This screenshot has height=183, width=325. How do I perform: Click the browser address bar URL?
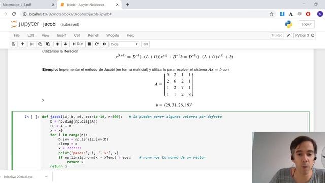70,14
